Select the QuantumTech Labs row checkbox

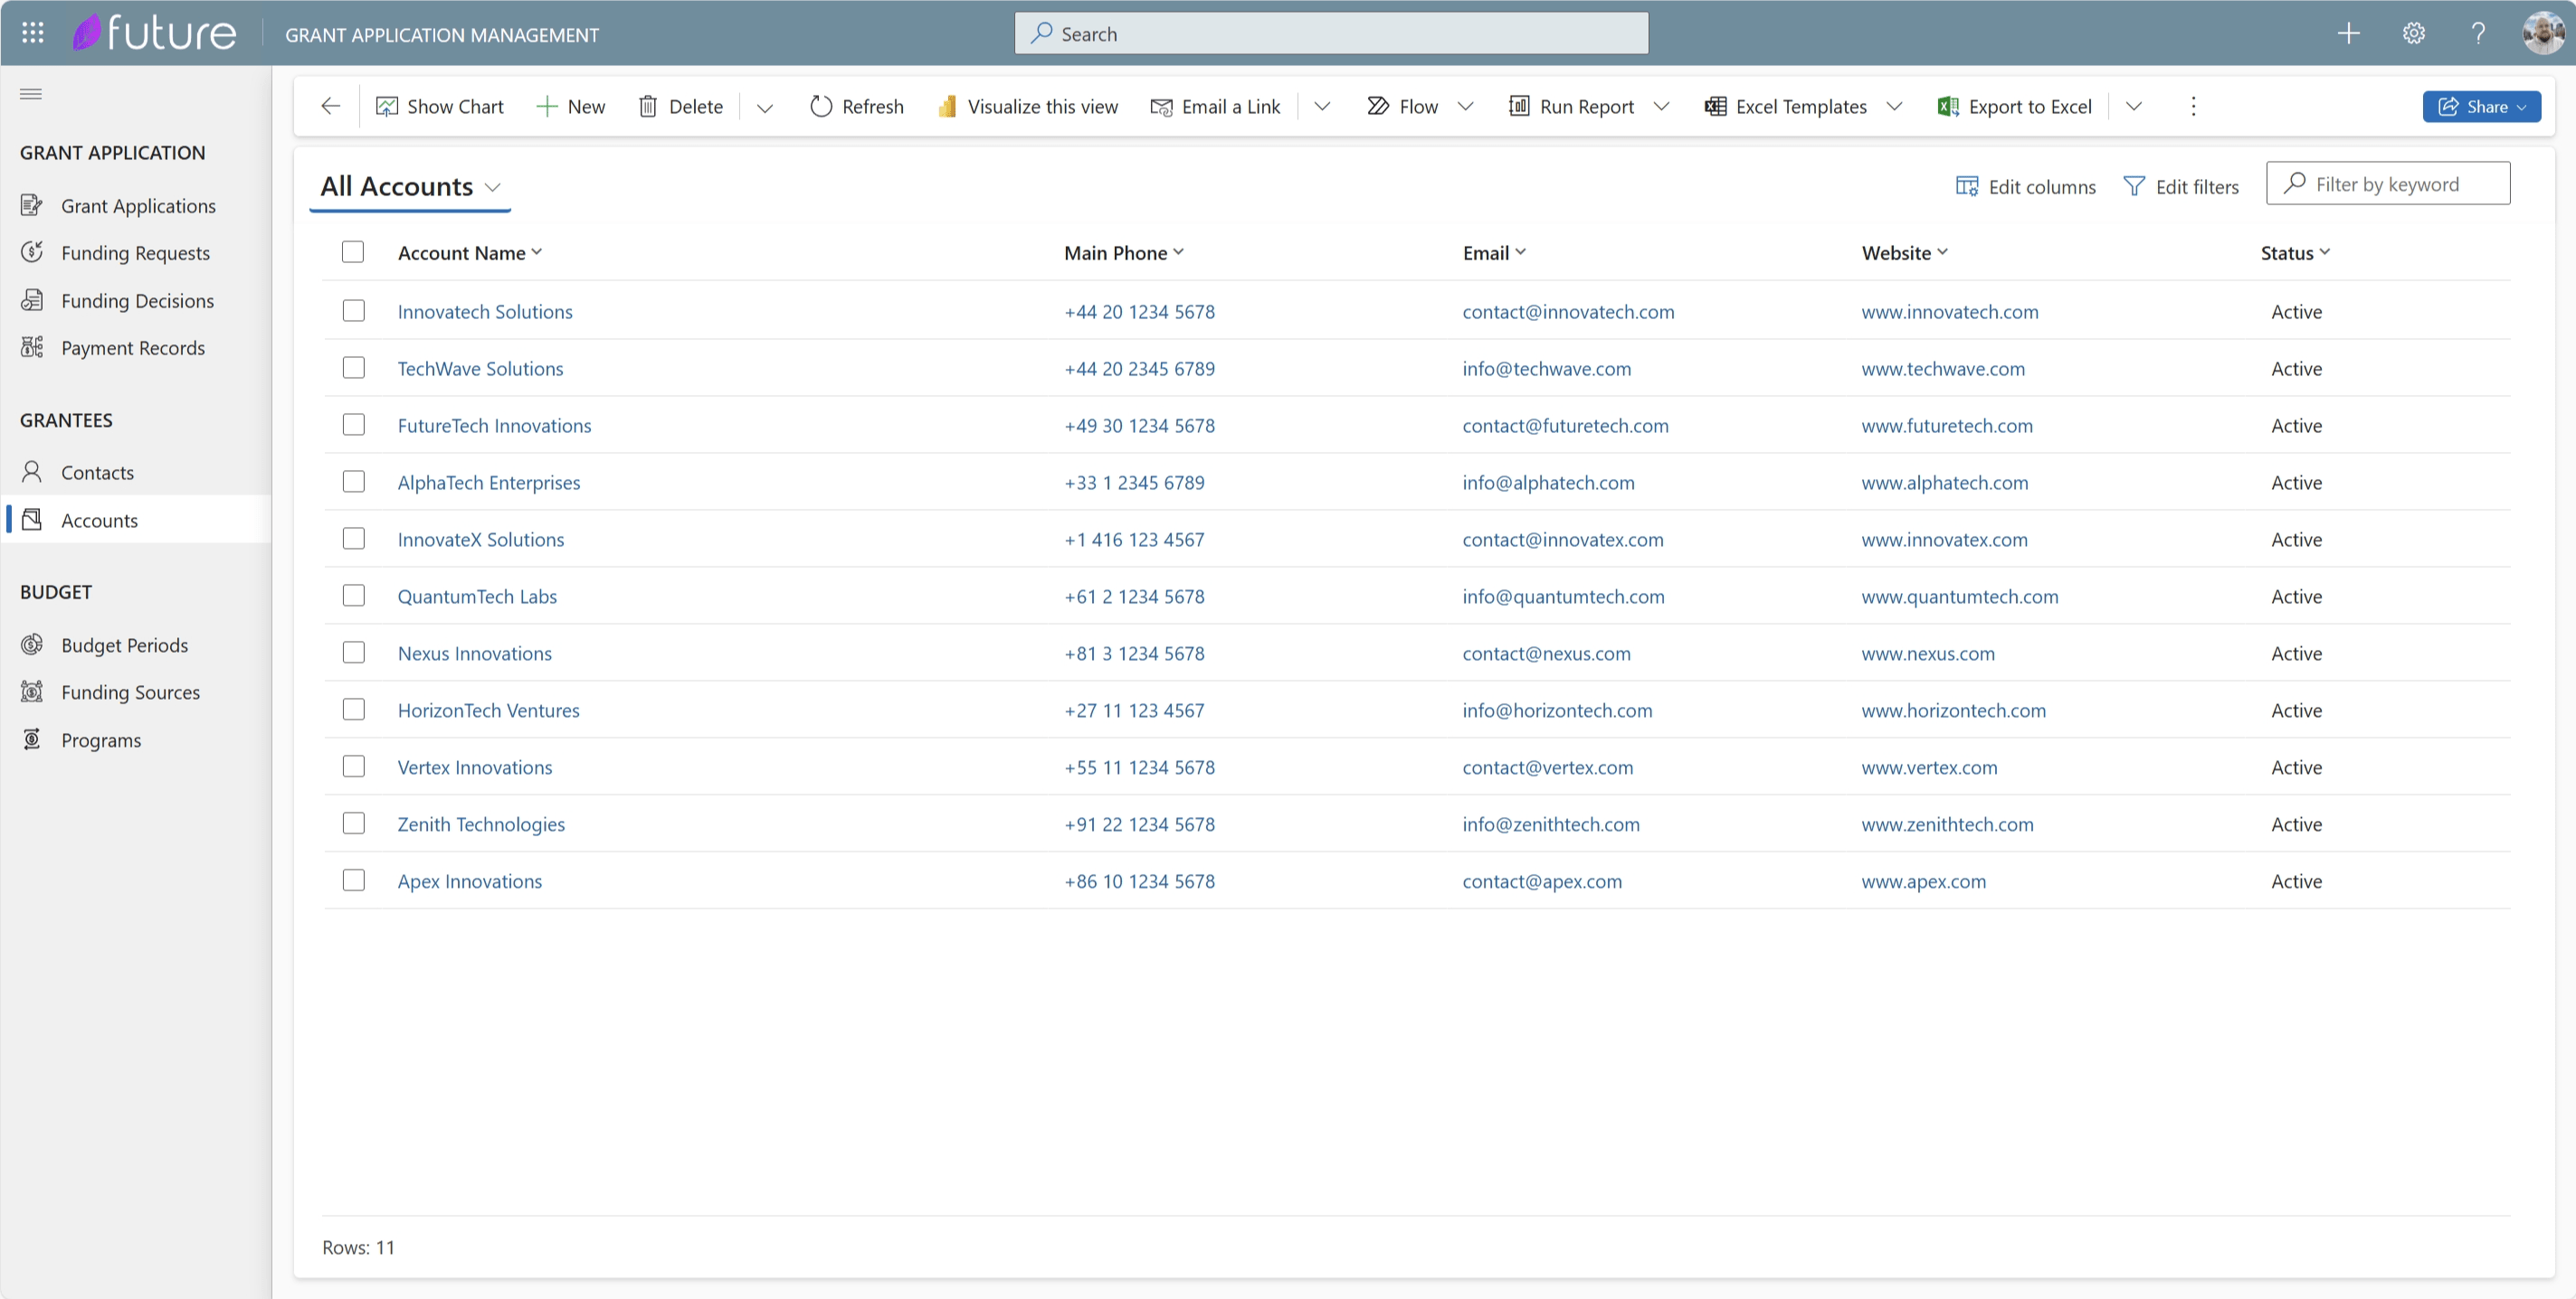(x=353, y=596)
